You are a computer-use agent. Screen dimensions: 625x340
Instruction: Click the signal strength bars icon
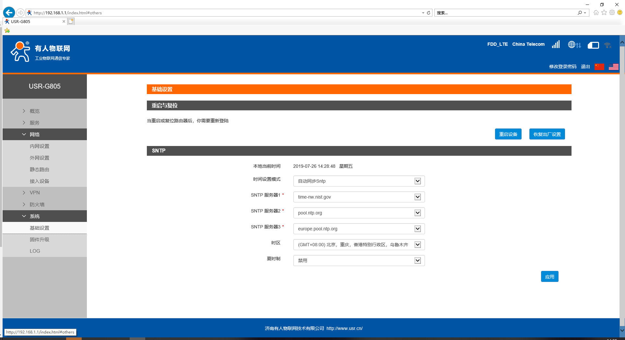point(556,44)
